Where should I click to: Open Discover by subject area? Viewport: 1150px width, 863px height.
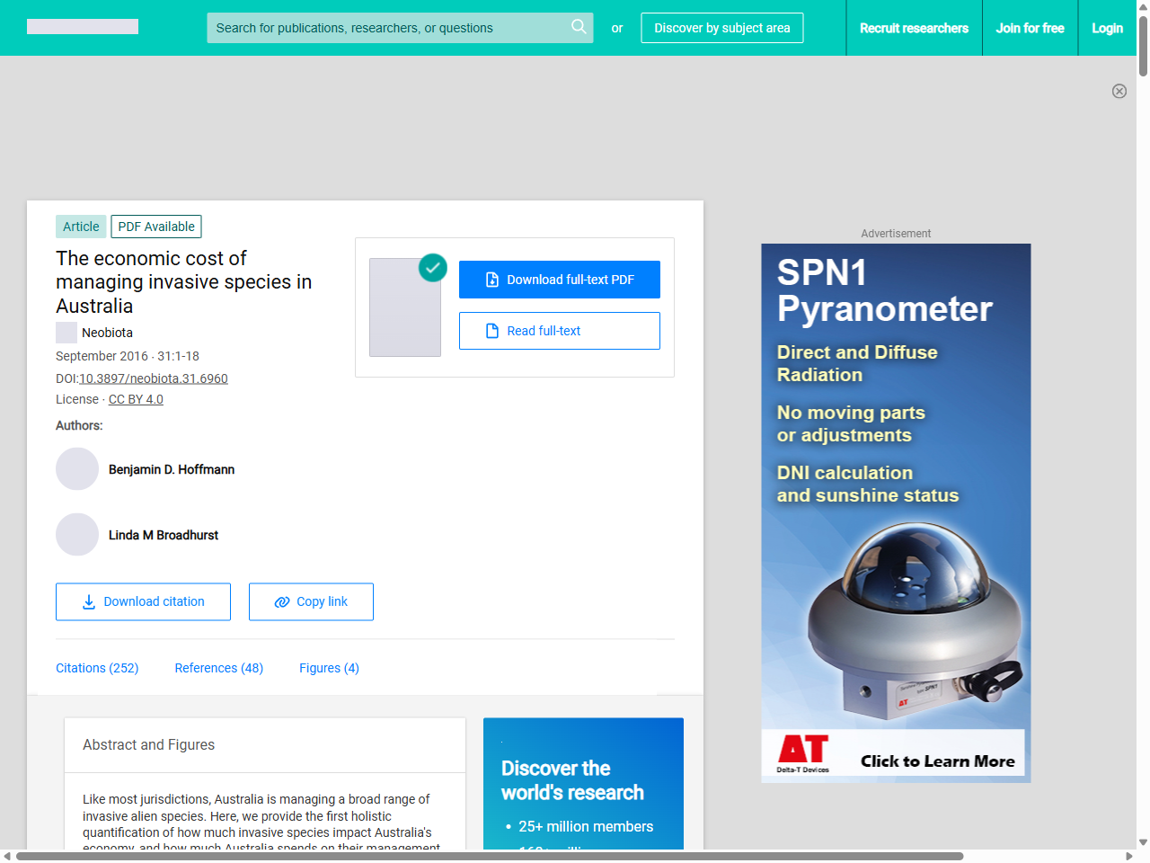[722, 28]
